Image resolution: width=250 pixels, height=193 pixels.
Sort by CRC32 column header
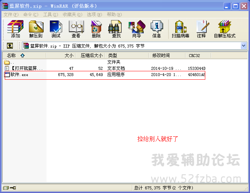tap(198, 56)
